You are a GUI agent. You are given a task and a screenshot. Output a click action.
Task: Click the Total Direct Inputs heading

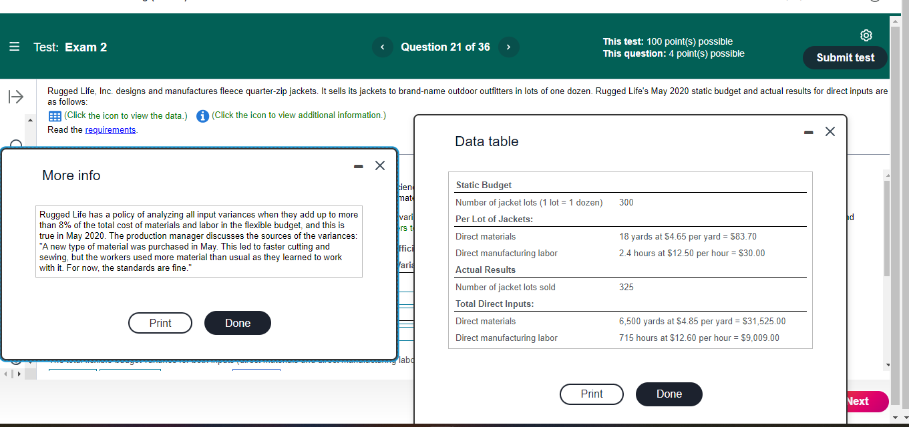click(495, 304)
